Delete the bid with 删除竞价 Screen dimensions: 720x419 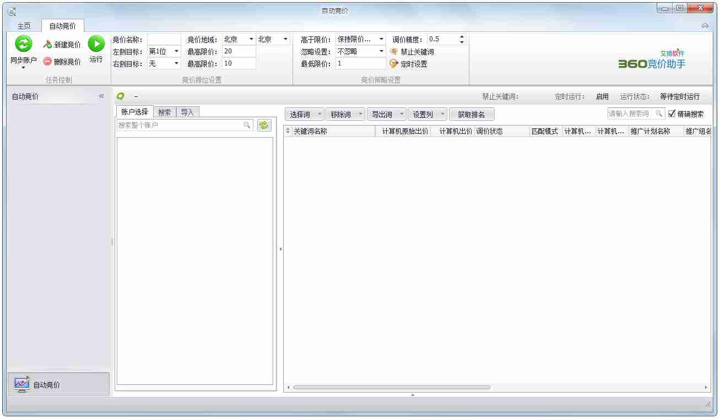[62, 62]
